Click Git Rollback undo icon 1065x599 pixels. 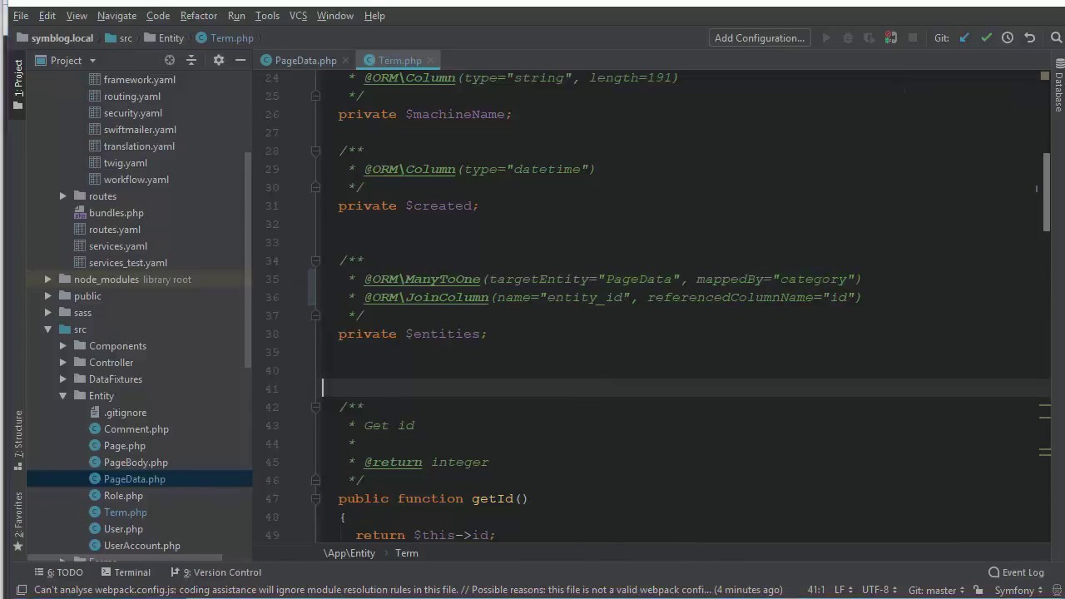click(1029, 37)
